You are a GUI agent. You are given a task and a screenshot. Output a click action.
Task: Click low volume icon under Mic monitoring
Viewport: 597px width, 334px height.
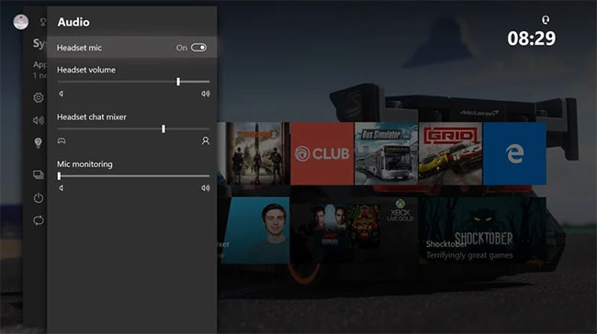coord(61,188)
